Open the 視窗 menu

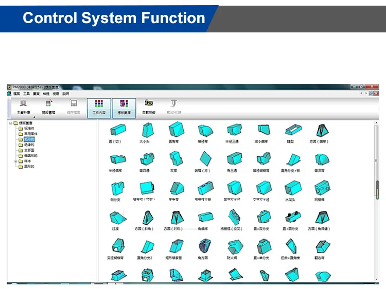(56, 94)
